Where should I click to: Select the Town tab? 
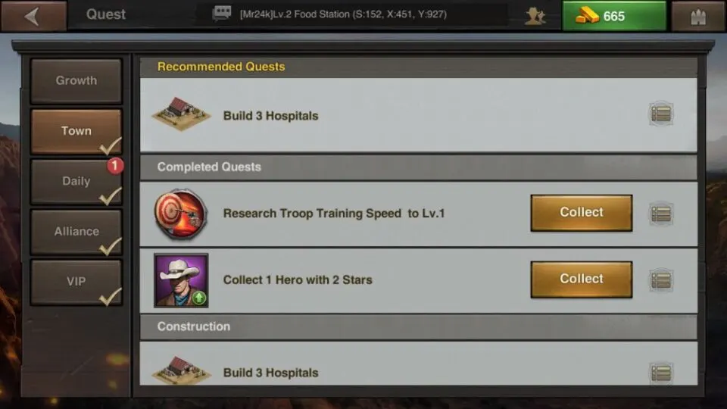(76, 131)
